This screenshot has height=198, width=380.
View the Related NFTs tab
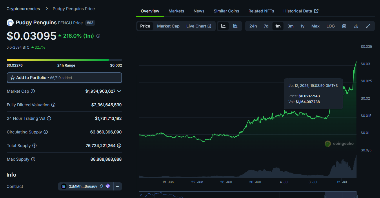[x=261, y=11]
